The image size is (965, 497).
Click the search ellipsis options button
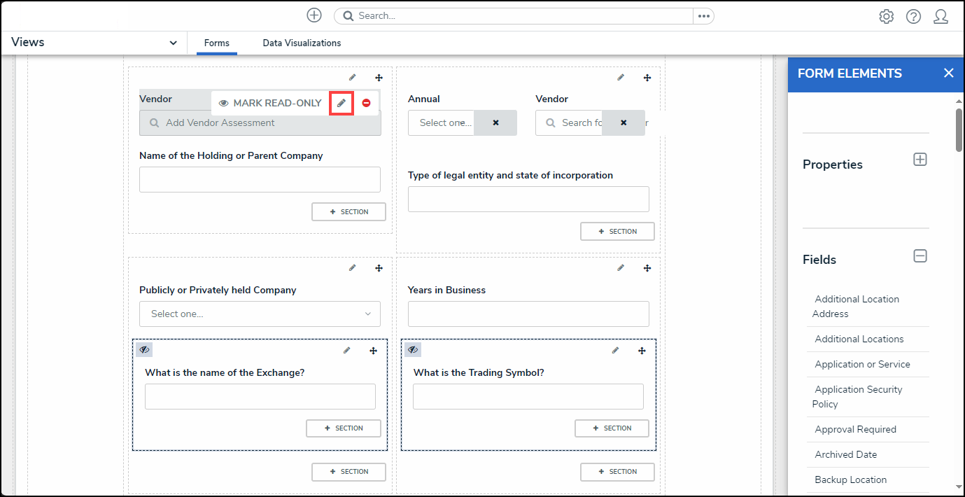click(x=703, y=16)
